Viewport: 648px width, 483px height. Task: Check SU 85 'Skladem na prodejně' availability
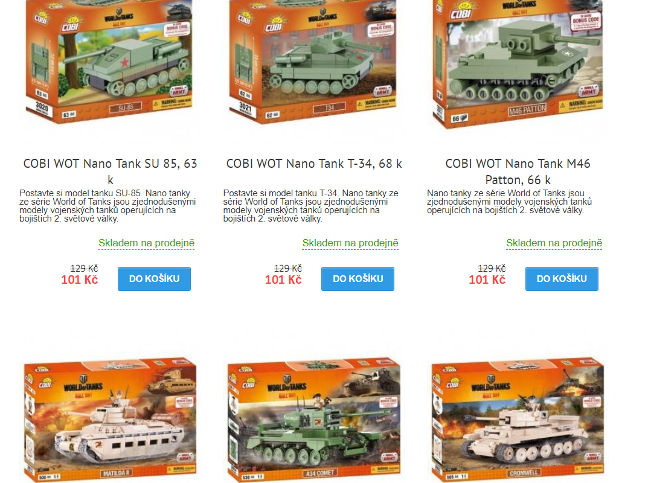(x=146, y=243)
